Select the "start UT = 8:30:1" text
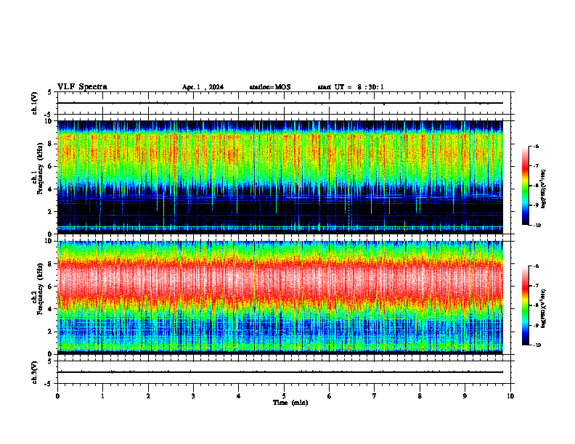The image size is (575, 444). coord(351,87)
